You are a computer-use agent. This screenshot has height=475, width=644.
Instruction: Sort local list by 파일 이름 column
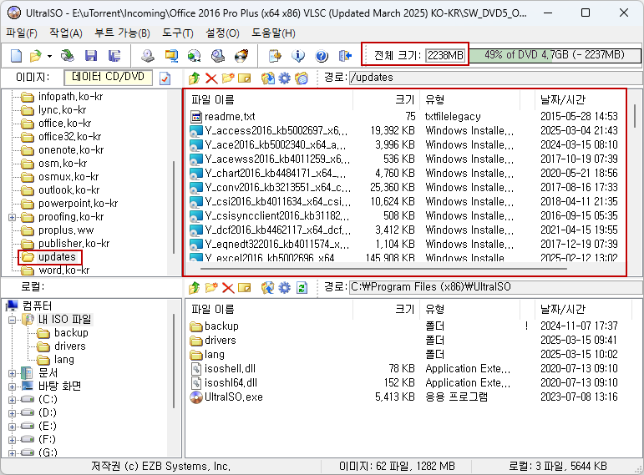coord(269,309)
